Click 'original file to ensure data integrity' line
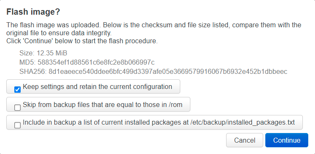Screen dimensions: 315x154 (59, 33)
